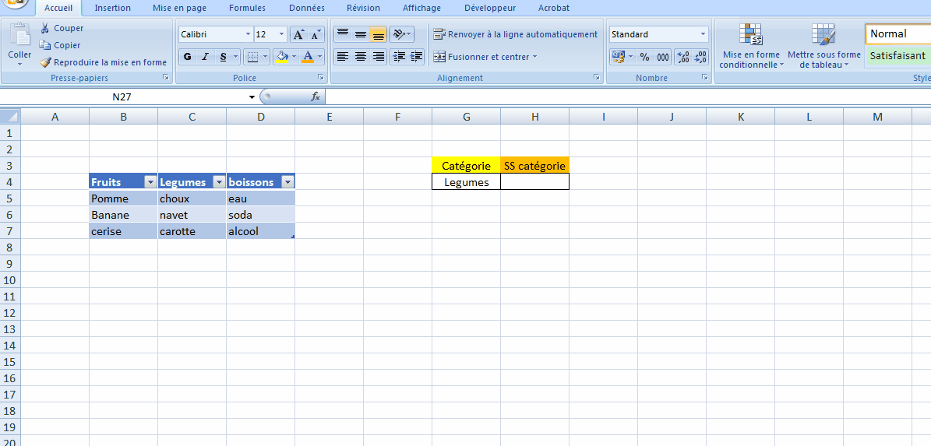Image resolution: width=931 pixels, height=446 pixels.
Task: Click the Couper (cut) scissors icon
Action: point(45,28)
